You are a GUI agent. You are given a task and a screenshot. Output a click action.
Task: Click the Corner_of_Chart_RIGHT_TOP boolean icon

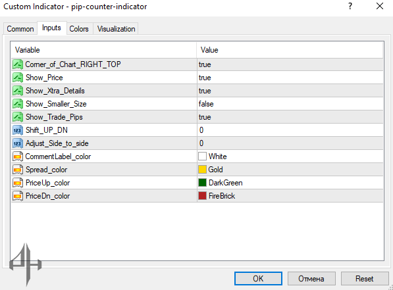(18, 64)
